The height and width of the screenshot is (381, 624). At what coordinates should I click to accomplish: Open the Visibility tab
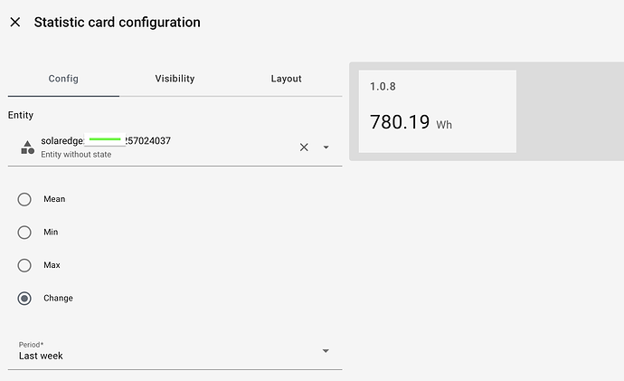tap(175, 79)
